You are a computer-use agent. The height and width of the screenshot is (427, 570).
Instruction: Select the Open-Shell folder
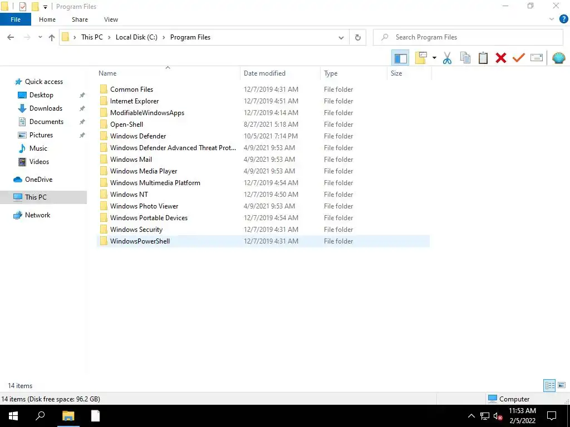pyautogui.click(x=263, y=124)
